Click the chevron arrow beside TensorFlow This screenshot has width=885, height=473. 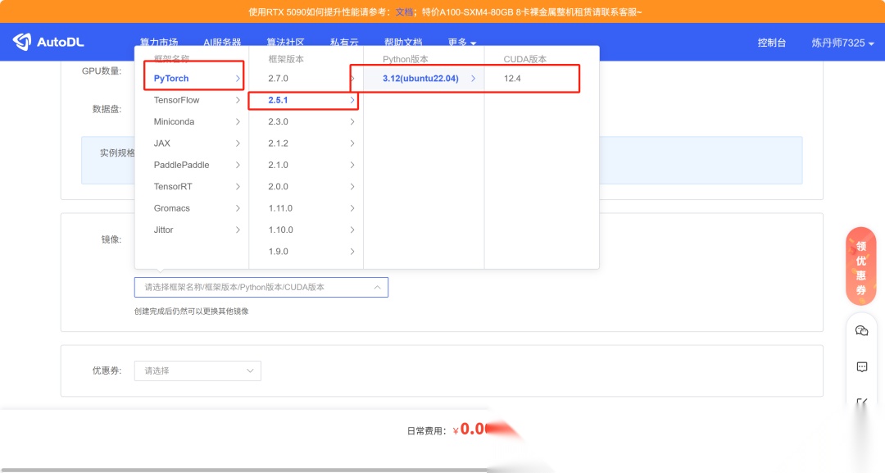click(238, 100)
